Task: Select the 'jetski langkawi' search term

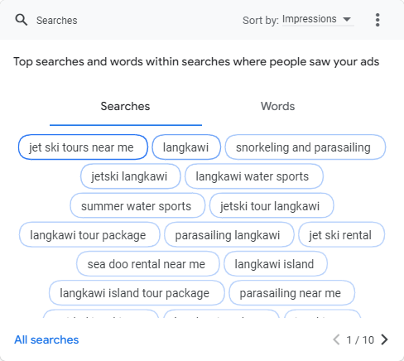Action: point(131,176)
